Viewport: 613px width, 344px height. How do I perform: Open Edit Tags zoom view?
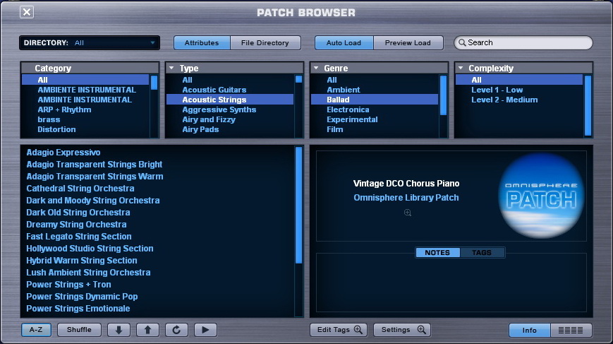click(339, 330)
